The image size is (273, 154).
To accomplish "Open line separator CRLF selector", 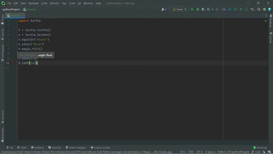I will point(191,152).
